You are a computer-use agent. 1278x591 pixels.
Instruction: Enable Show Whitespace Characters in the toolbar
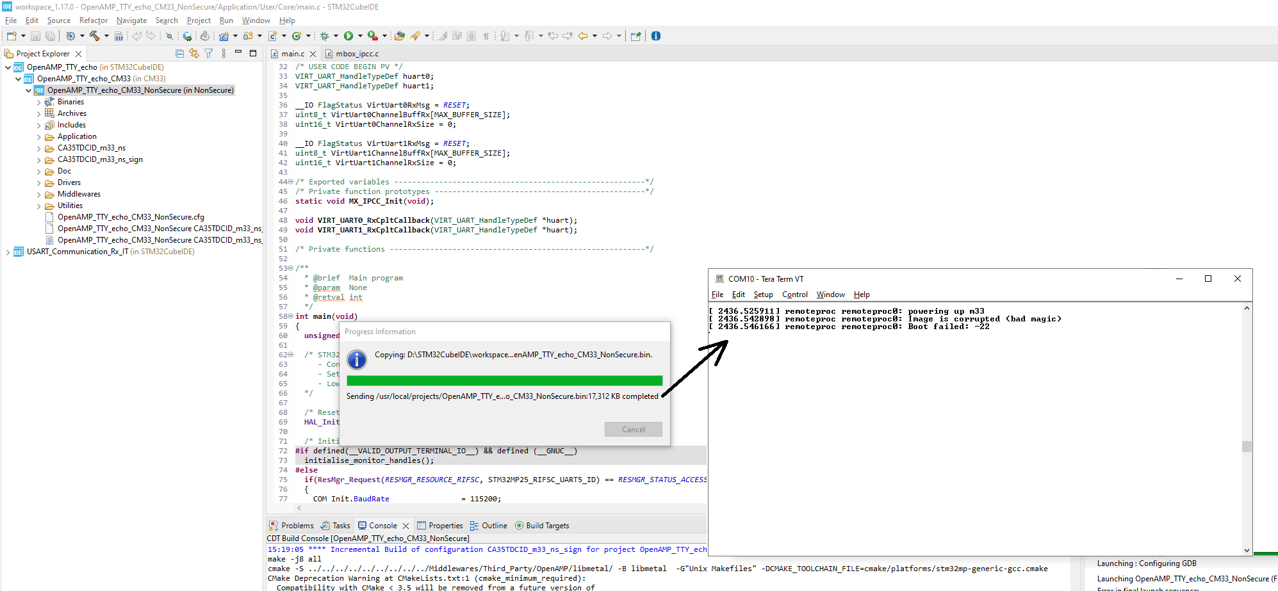pyautogui.click(x=486, y=36)
